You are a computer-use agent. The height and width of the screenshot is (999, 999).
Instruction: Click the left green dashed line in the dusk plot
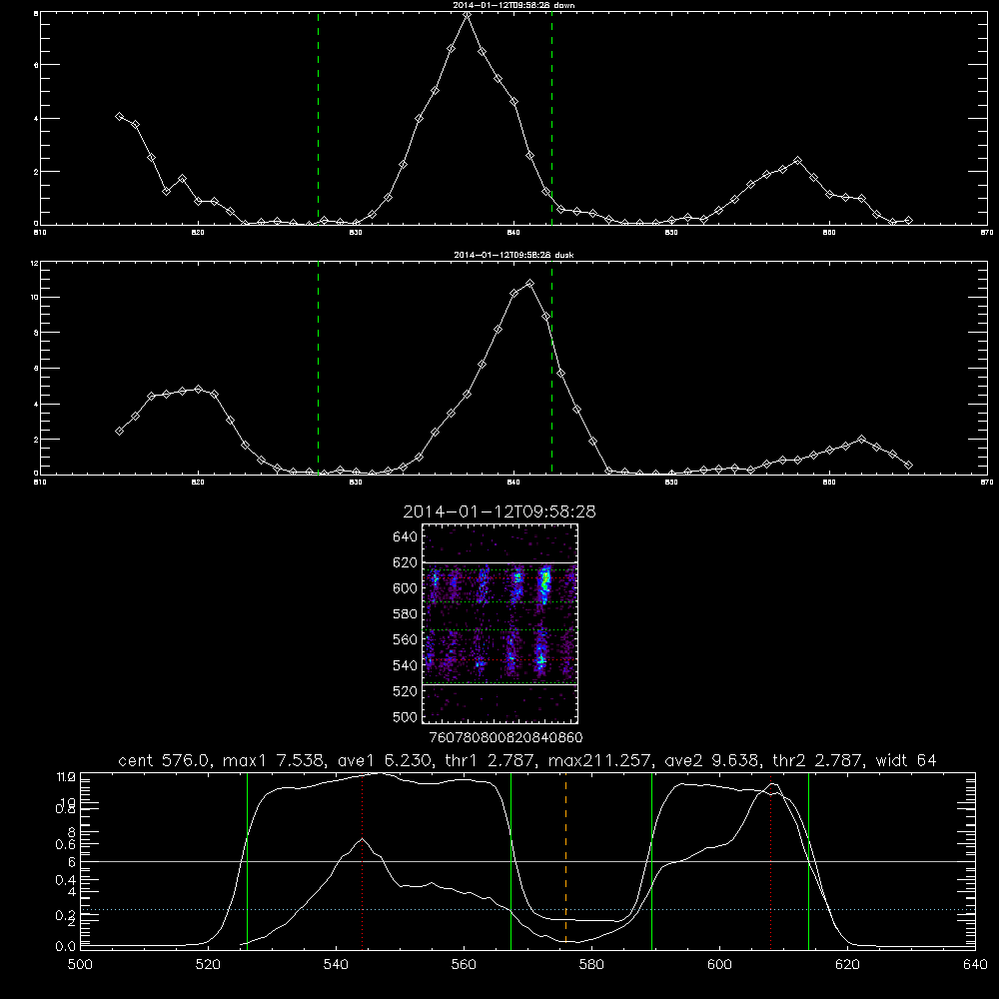pos(318,368)
